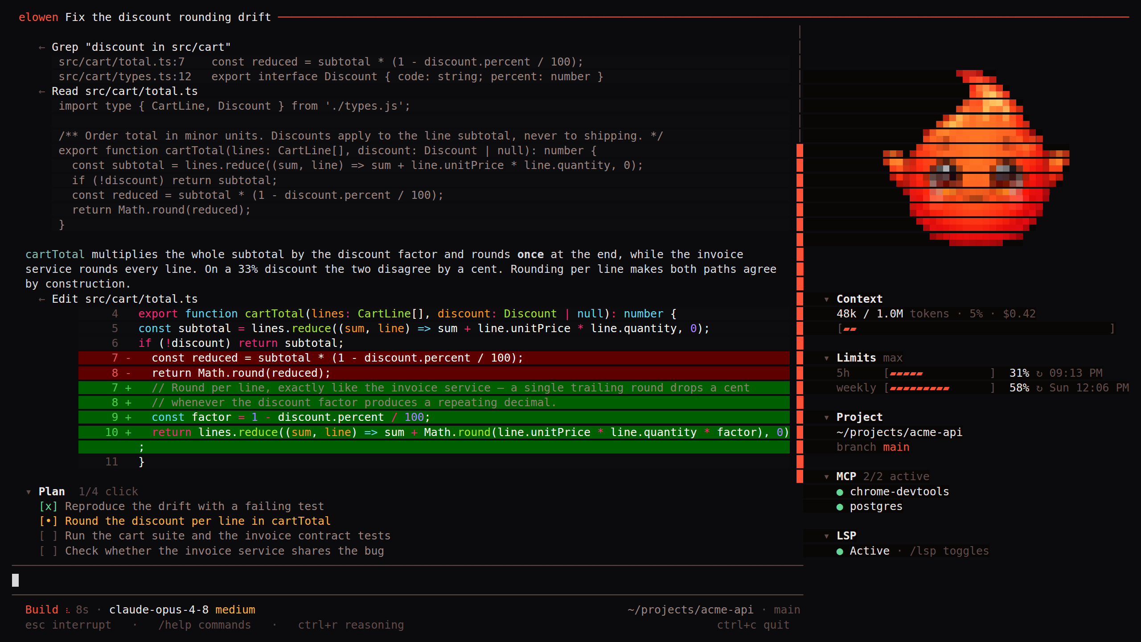Click the pixel-art flame mascot image
This screenshot has width=1141, height=642.
click(x=976, y=158)
